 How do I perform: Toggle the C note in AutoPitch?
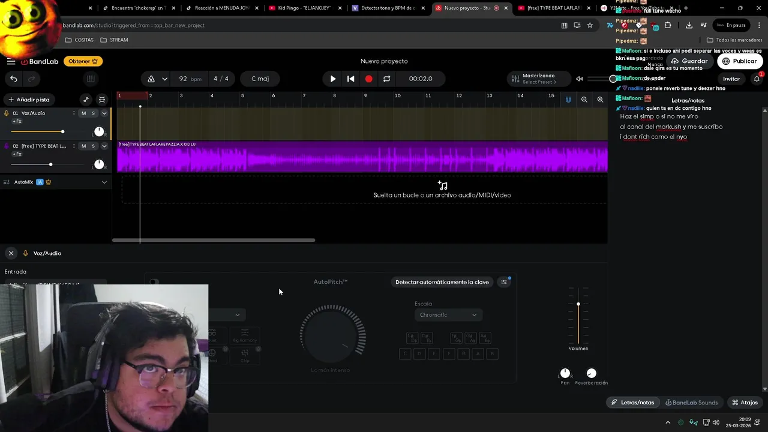coord(405,354)
